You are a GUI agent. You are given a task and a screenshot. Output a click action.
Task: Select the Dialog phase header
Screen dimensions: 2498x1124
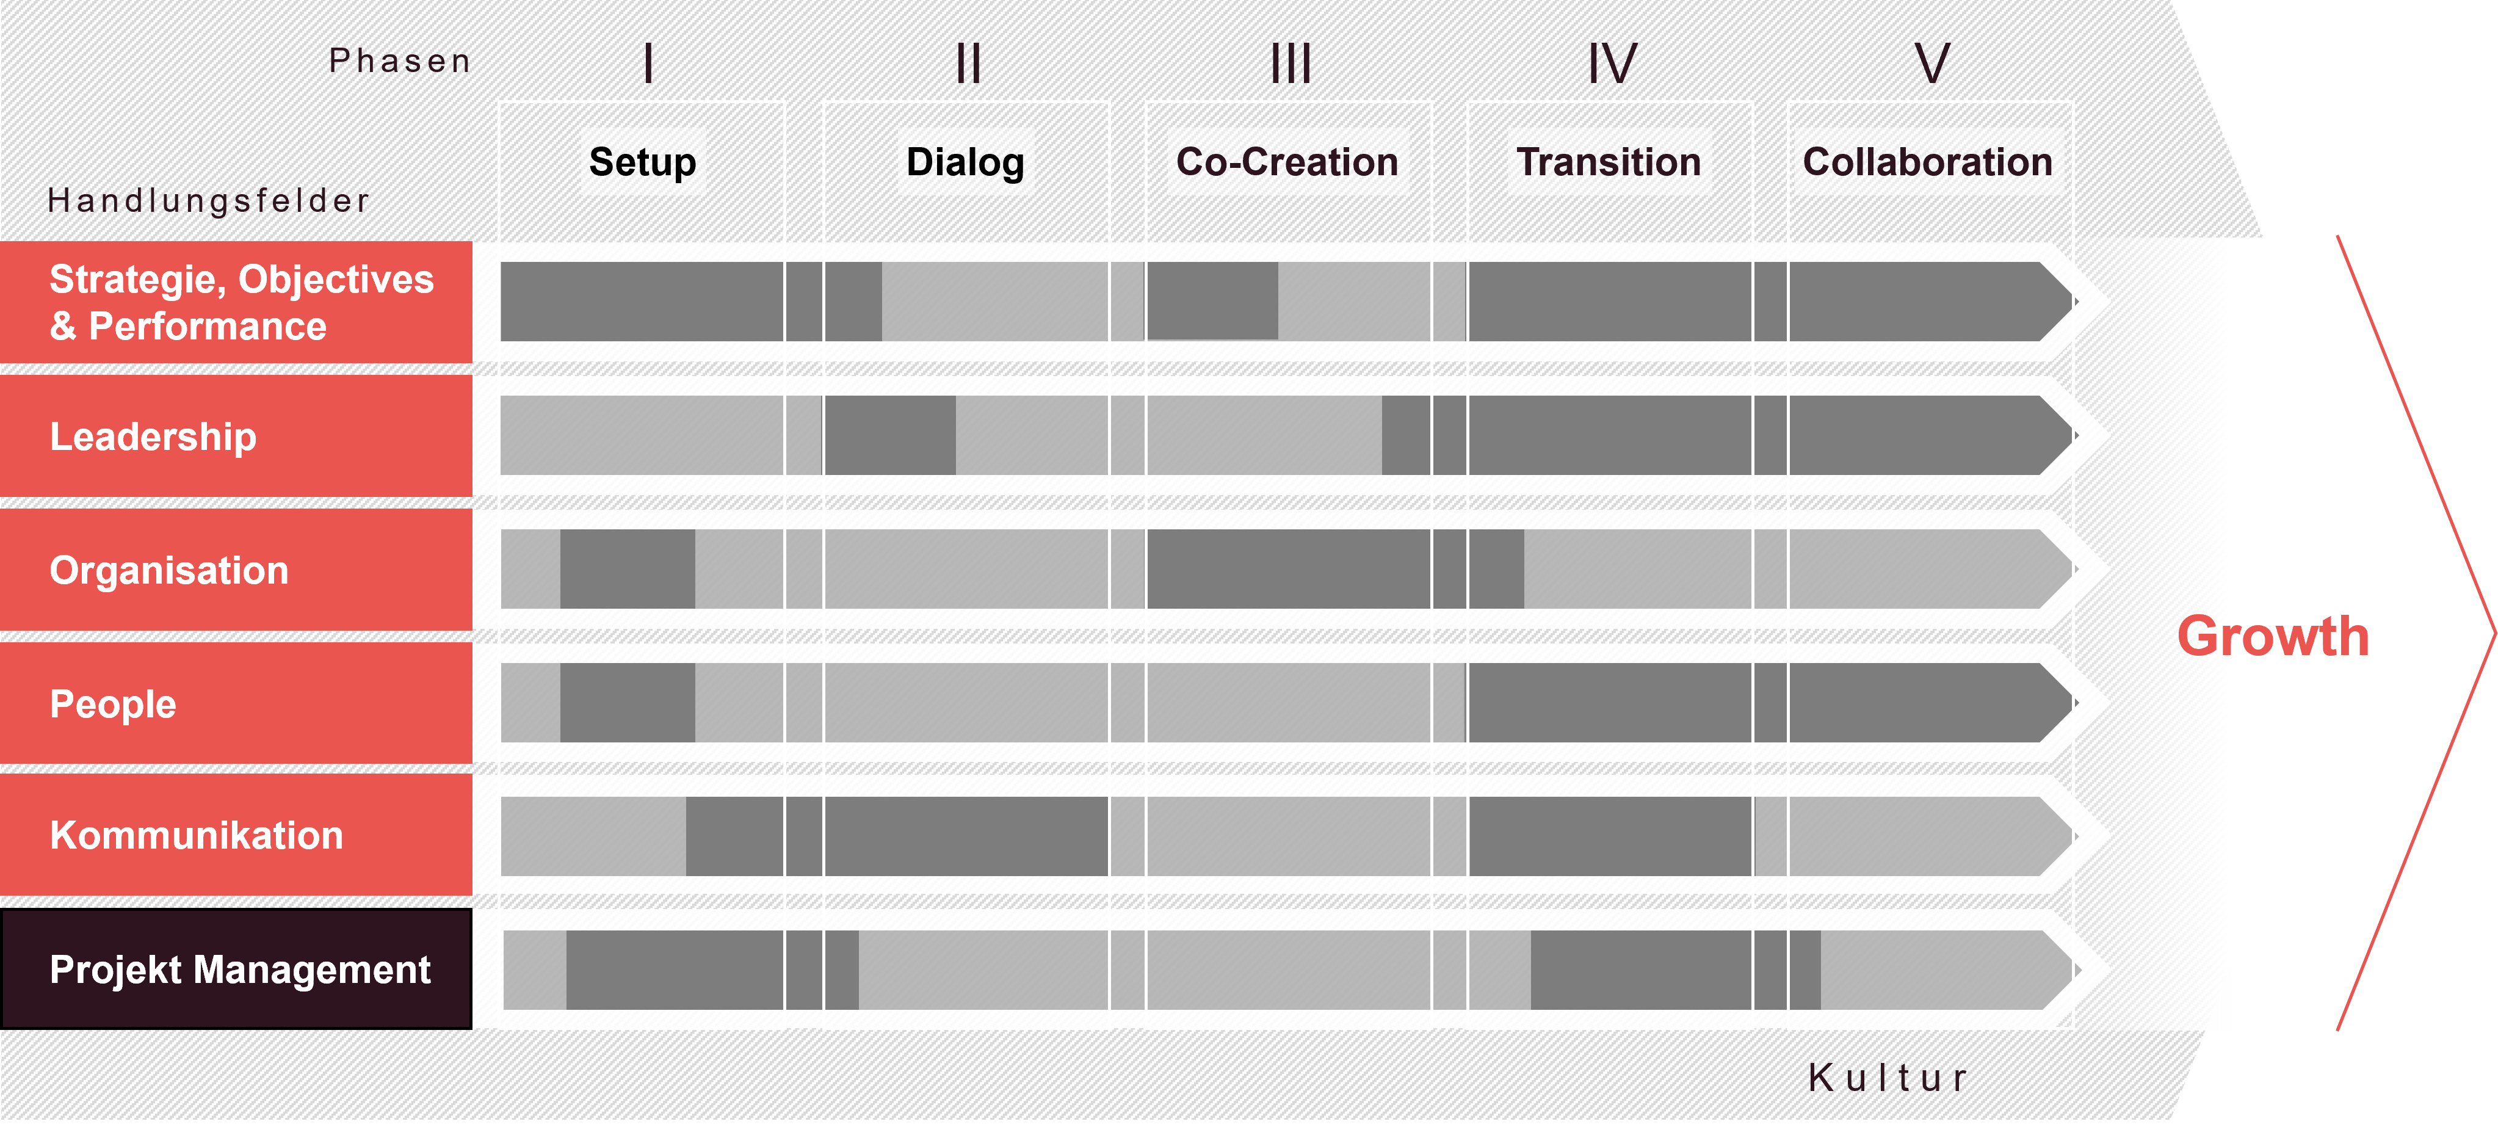[x=965, y=162]
